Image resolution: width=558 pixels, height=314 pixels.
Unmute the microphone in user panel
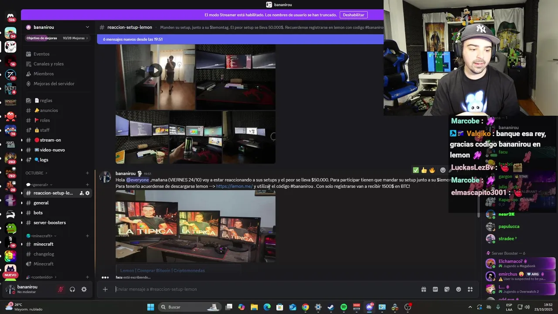tap(61, 289)
